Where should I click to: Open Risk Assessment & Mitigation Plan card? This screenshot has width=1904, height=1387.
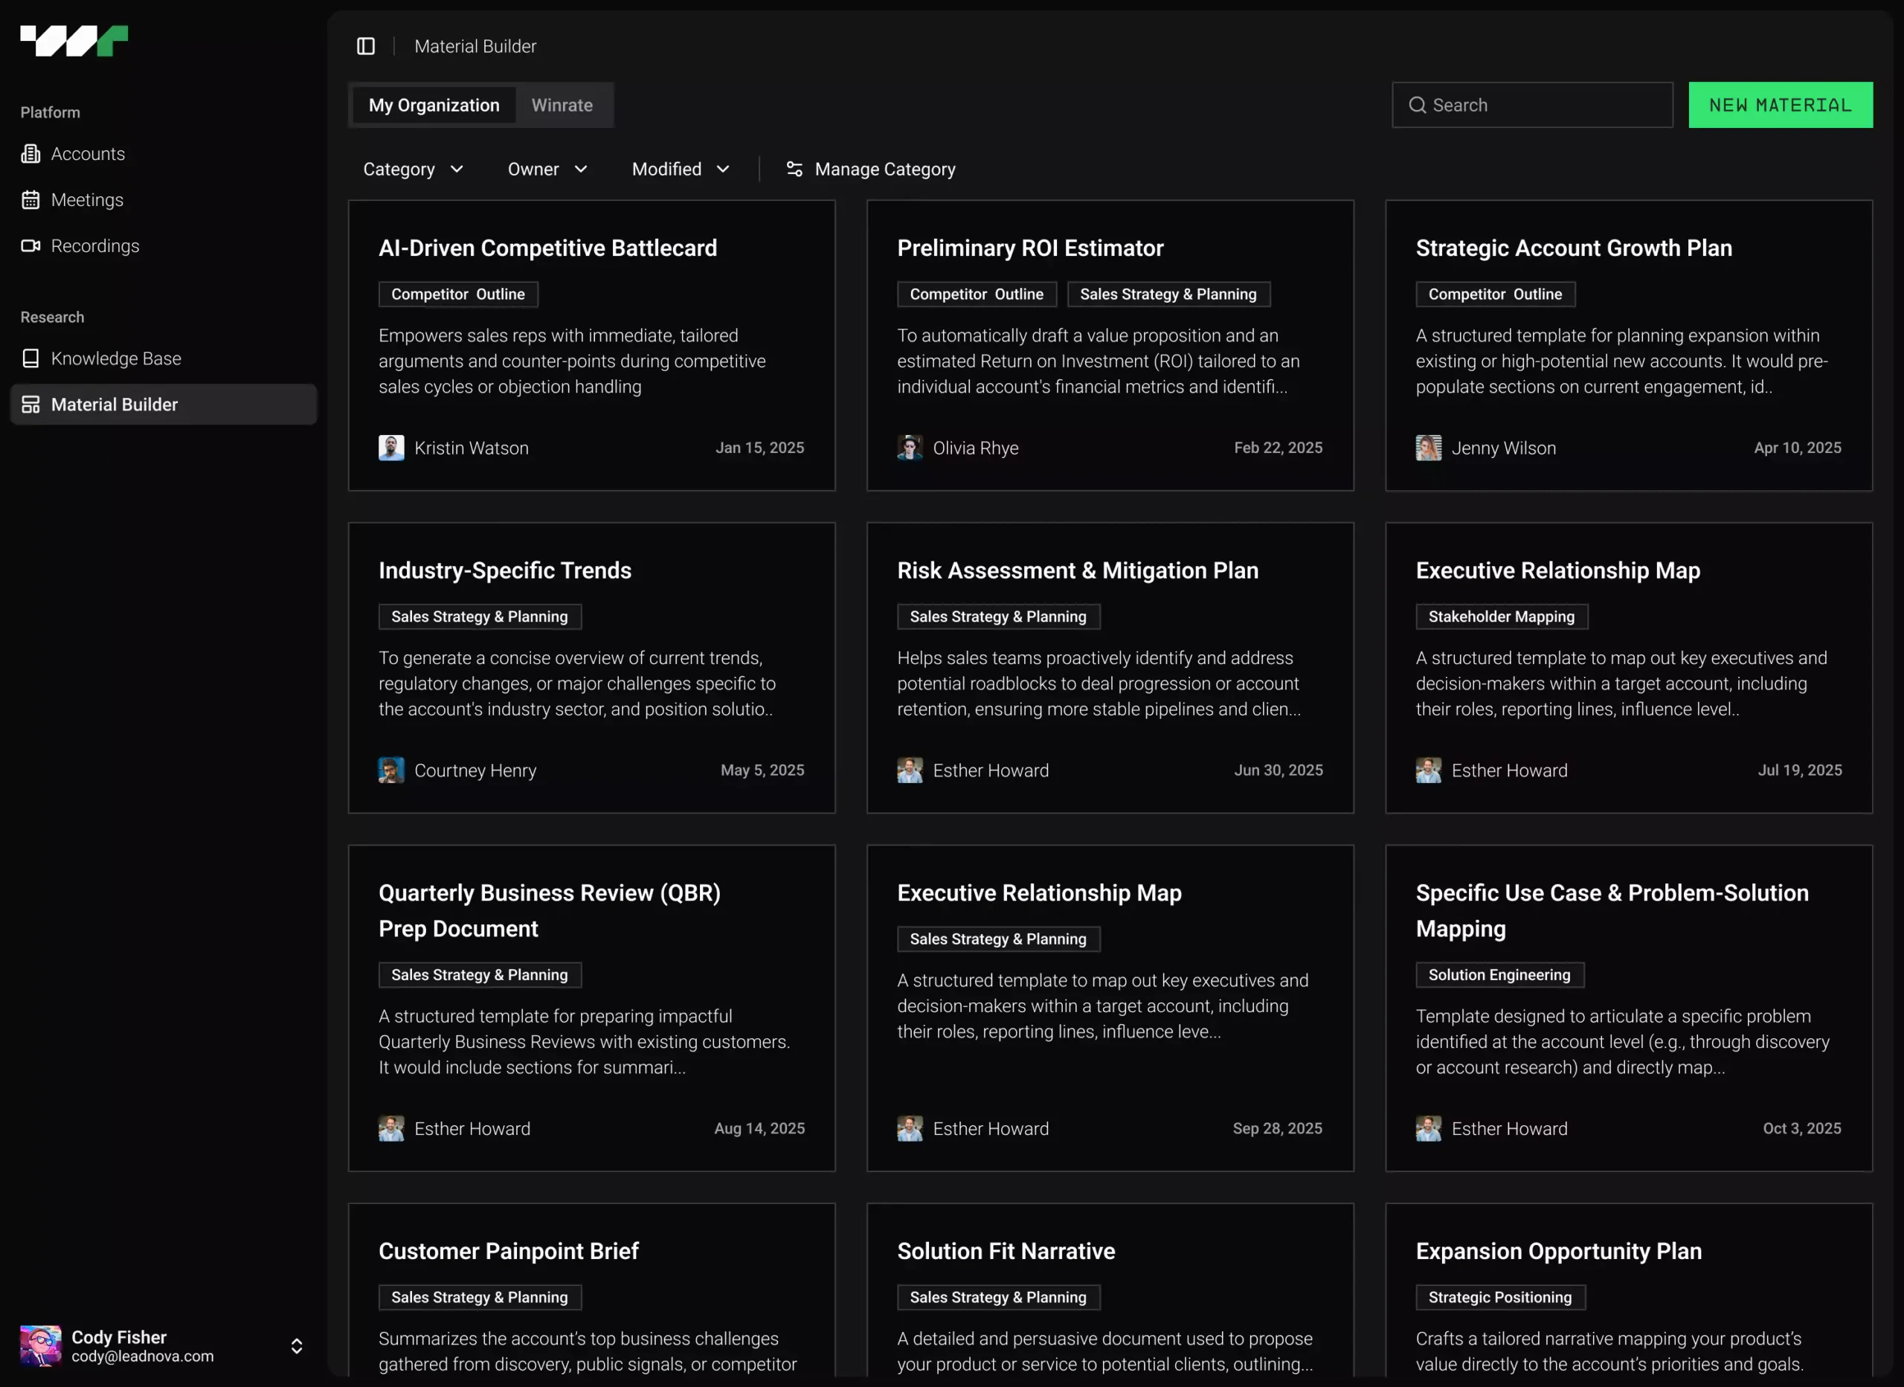tap(1110, 668)
